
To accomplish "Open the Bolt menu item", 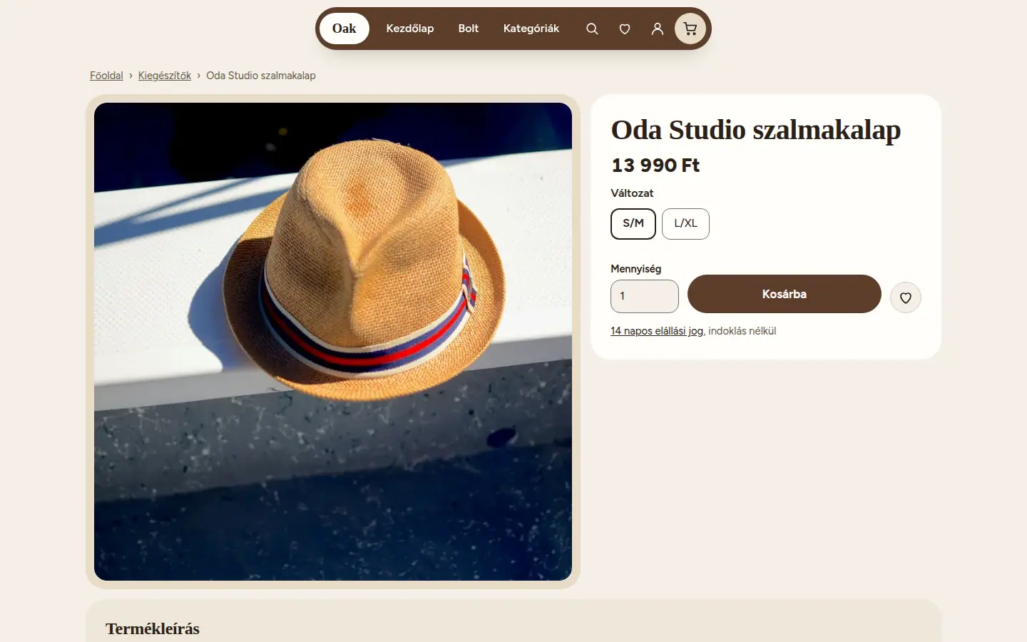I will pos(469,29).
